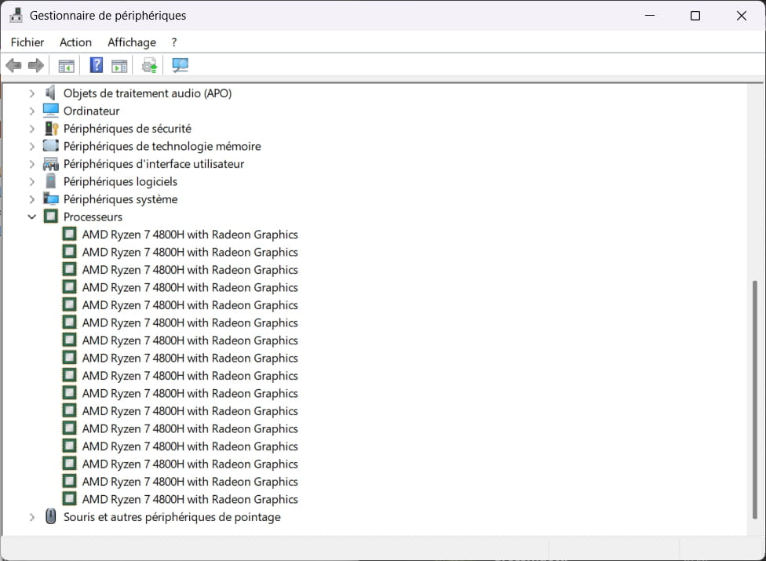Click the chip icon of the first AMD Ryzen entry

pyautogui.click(x=69, y=235)
